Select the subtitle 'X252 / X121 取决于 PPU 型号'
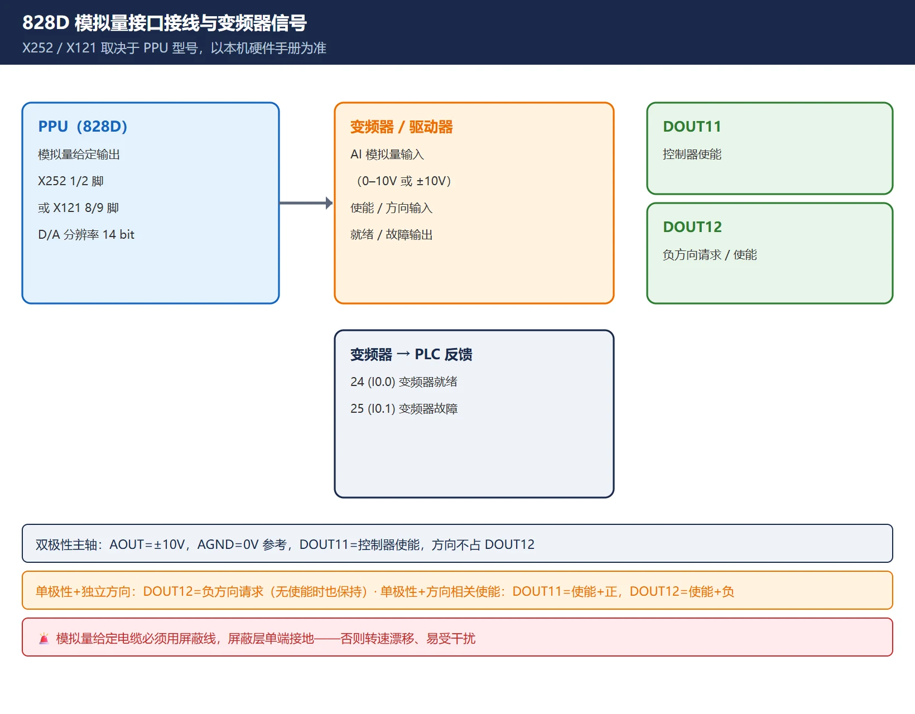 (110, 48)
